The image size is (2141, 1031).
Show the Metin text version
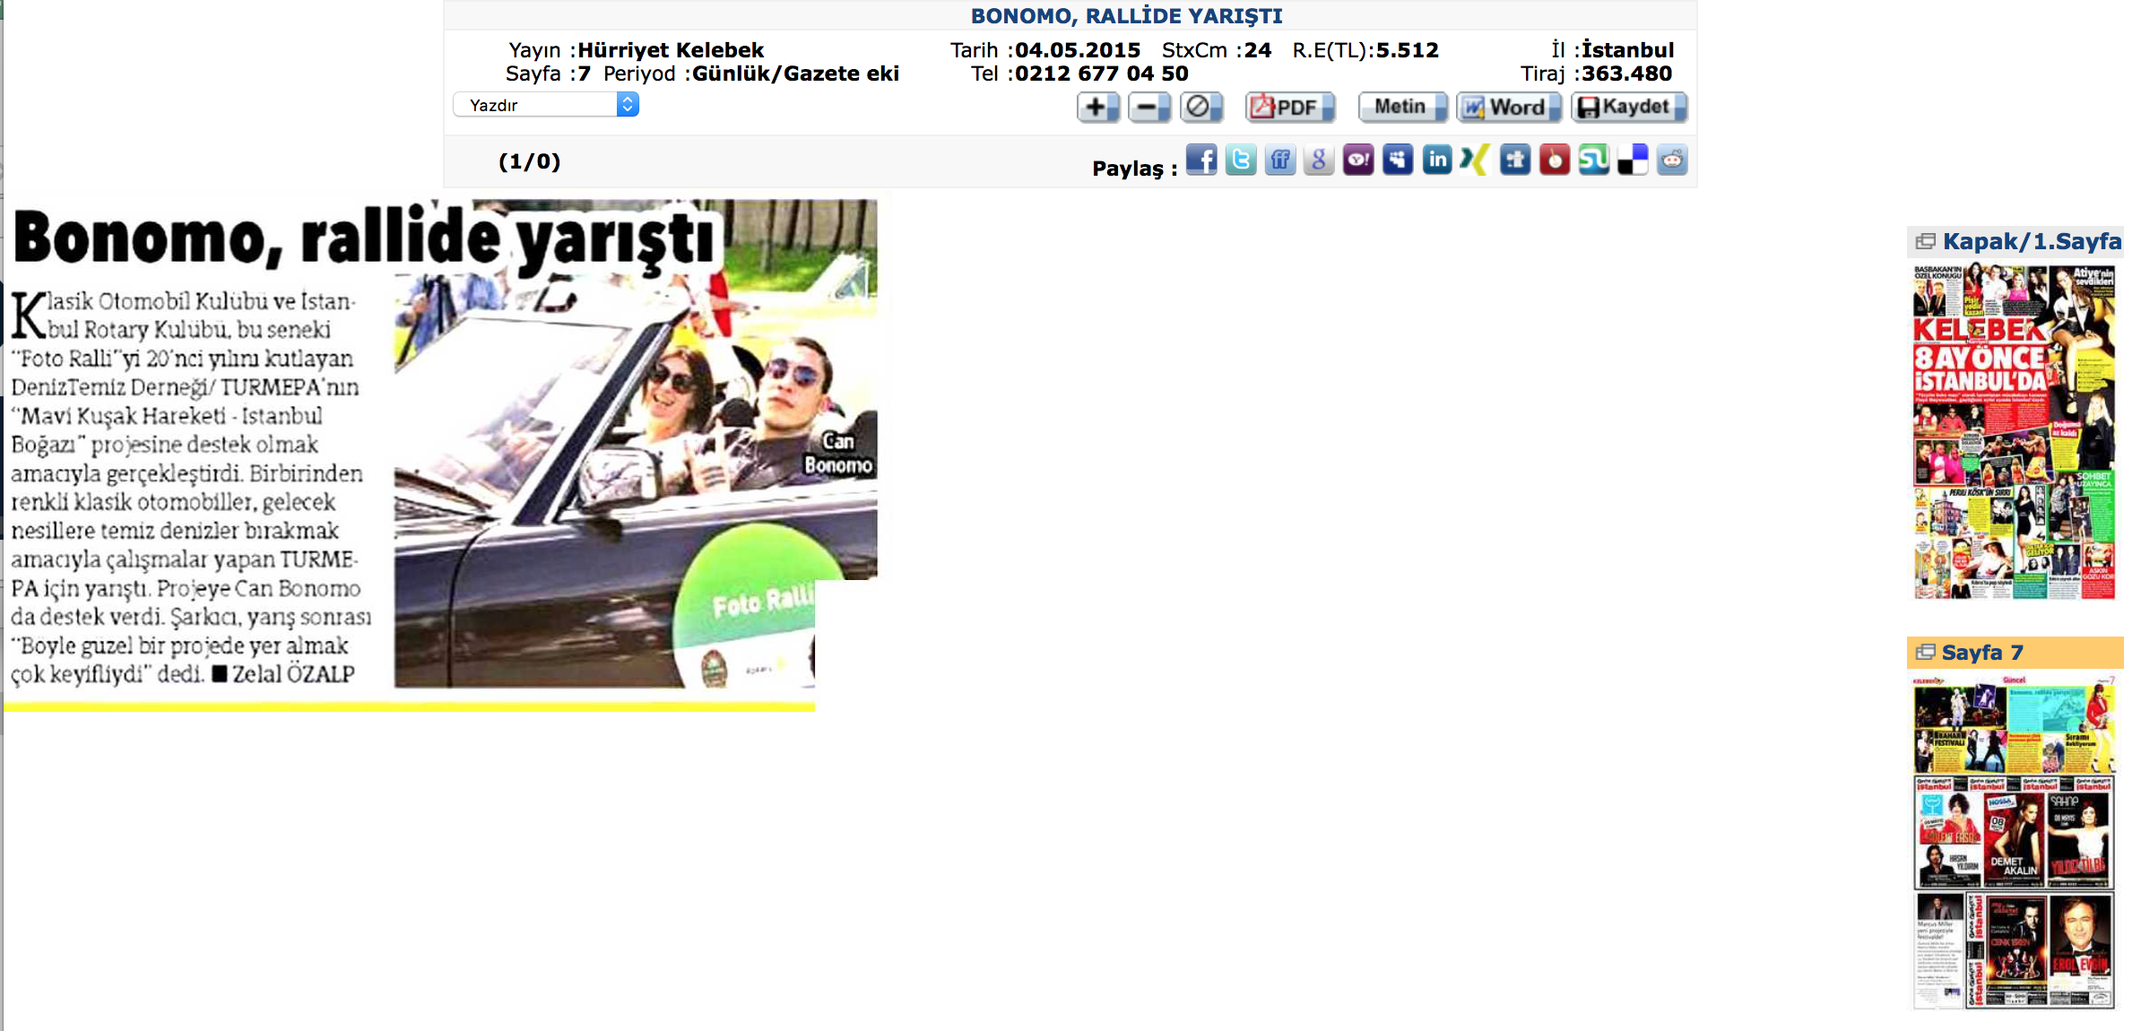(x=1402, y=108)
